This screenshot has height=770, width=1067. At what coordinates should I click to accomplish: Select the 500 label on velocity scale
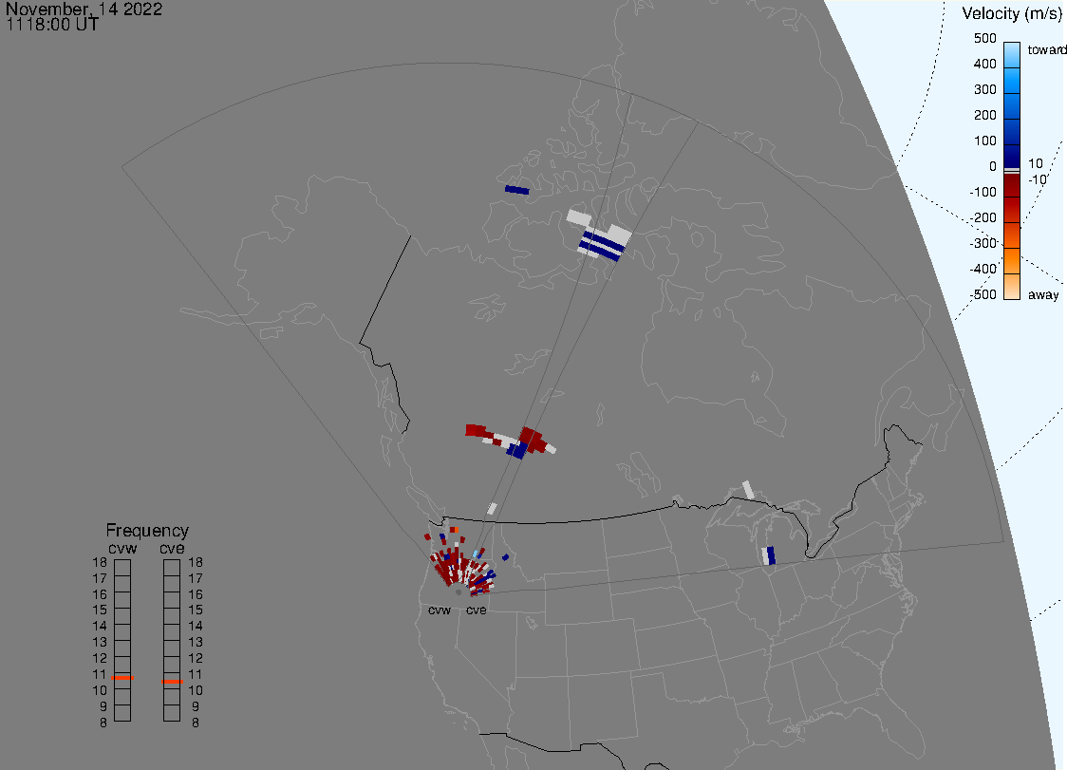[x=984, y=38]
